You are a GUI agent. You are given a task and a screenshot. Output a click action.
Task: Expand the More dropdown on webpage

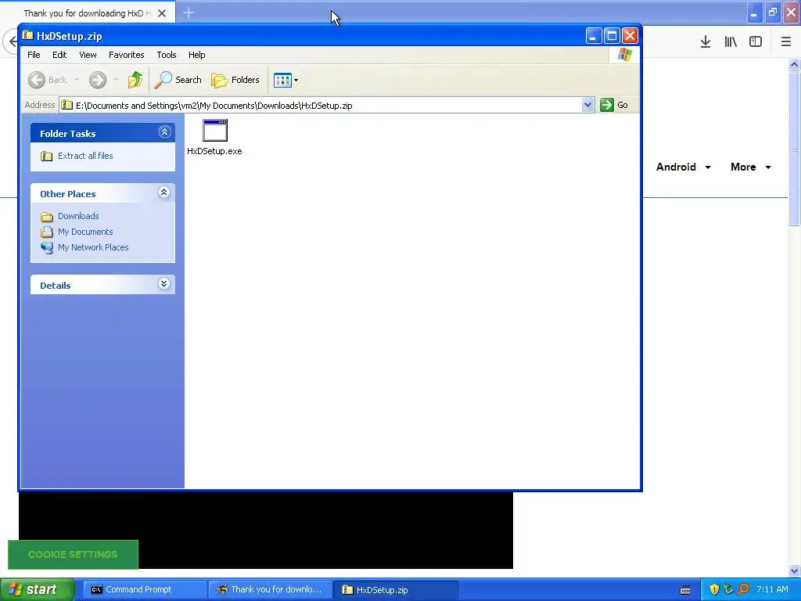coord(750,167)
